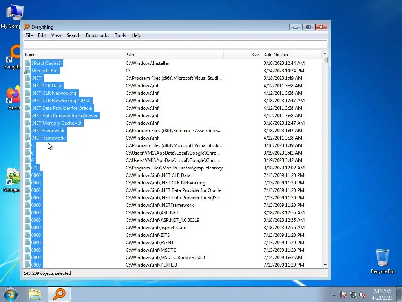
Task: Click path C:\Program Files\Mozilla Firefox\gmp-clearkey
Action: (174, 168)
